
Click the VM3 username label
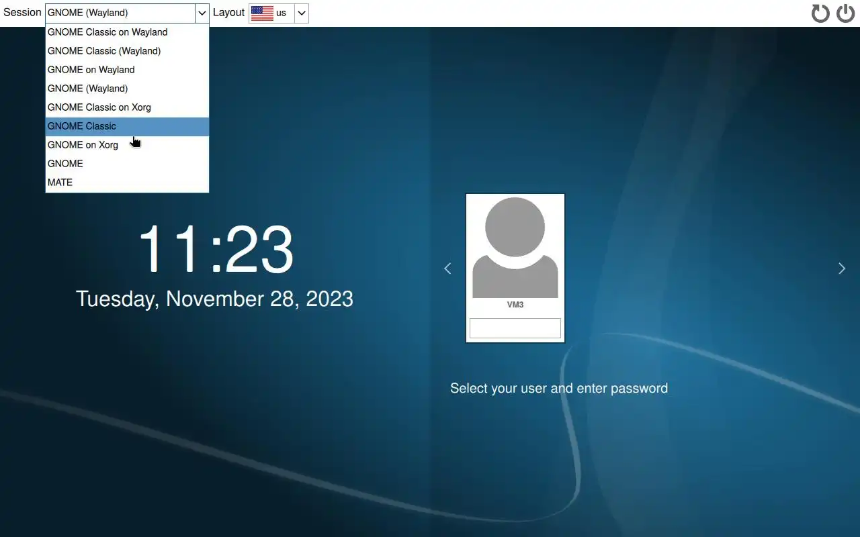(x=515, y=305)
